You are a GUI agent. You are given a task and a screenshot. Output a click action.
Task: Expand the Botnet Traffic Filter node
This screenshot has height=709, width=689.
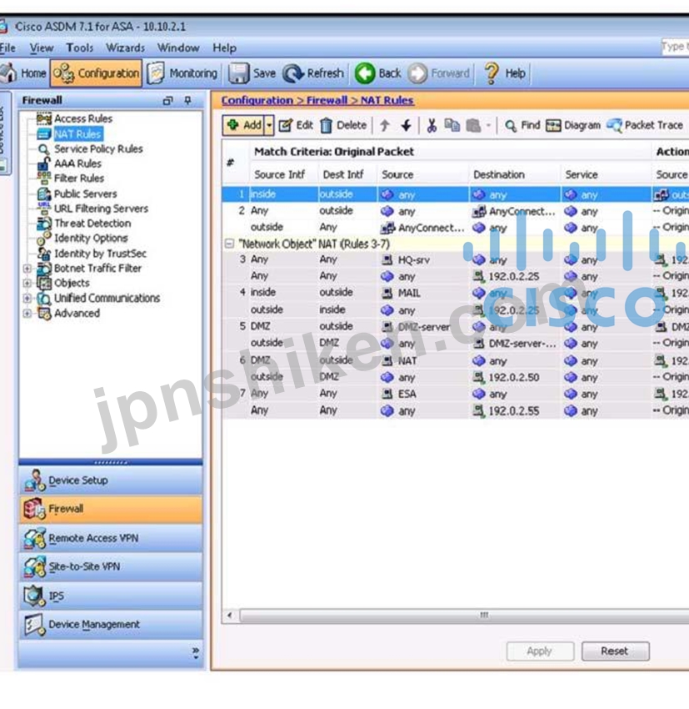(27, 269)
